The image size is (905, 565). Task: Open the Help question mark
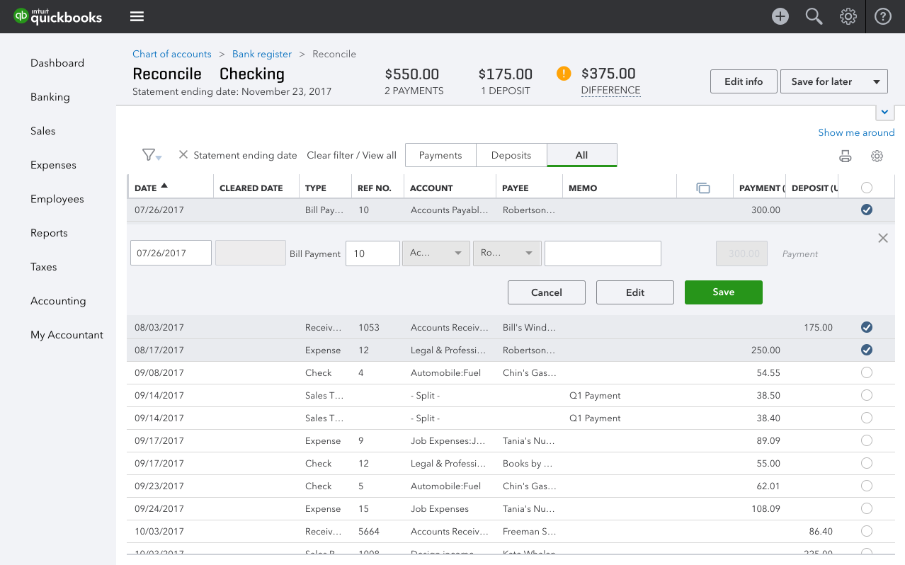883,16
